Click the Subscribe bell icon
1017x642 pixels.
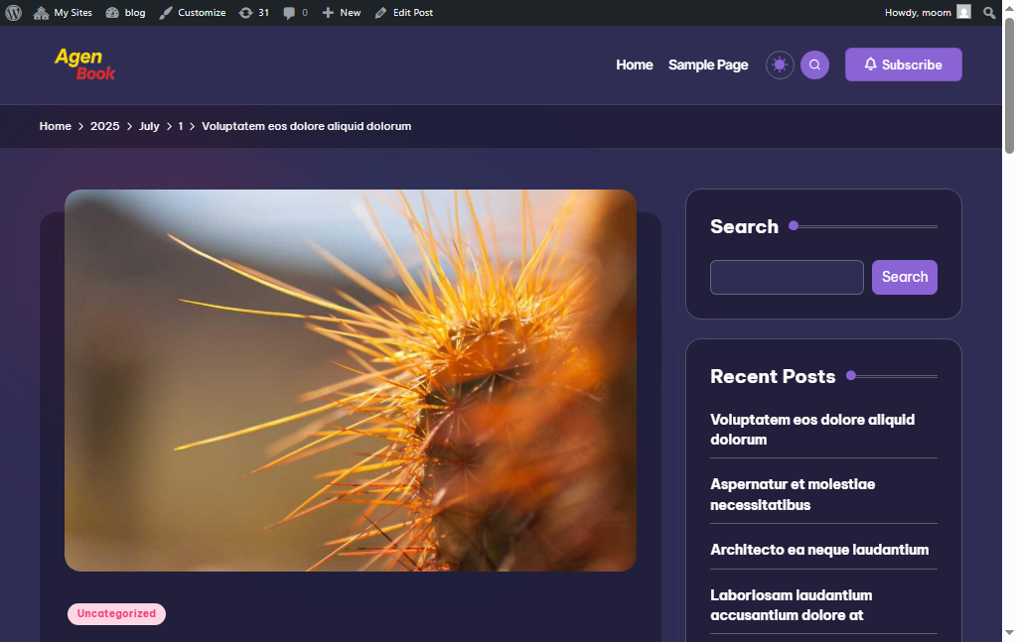(871, 64)
